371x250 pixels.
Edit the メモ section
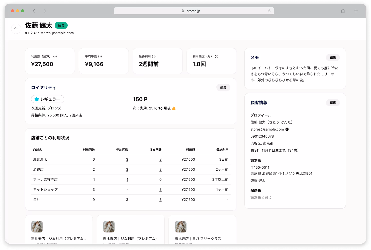333,57
